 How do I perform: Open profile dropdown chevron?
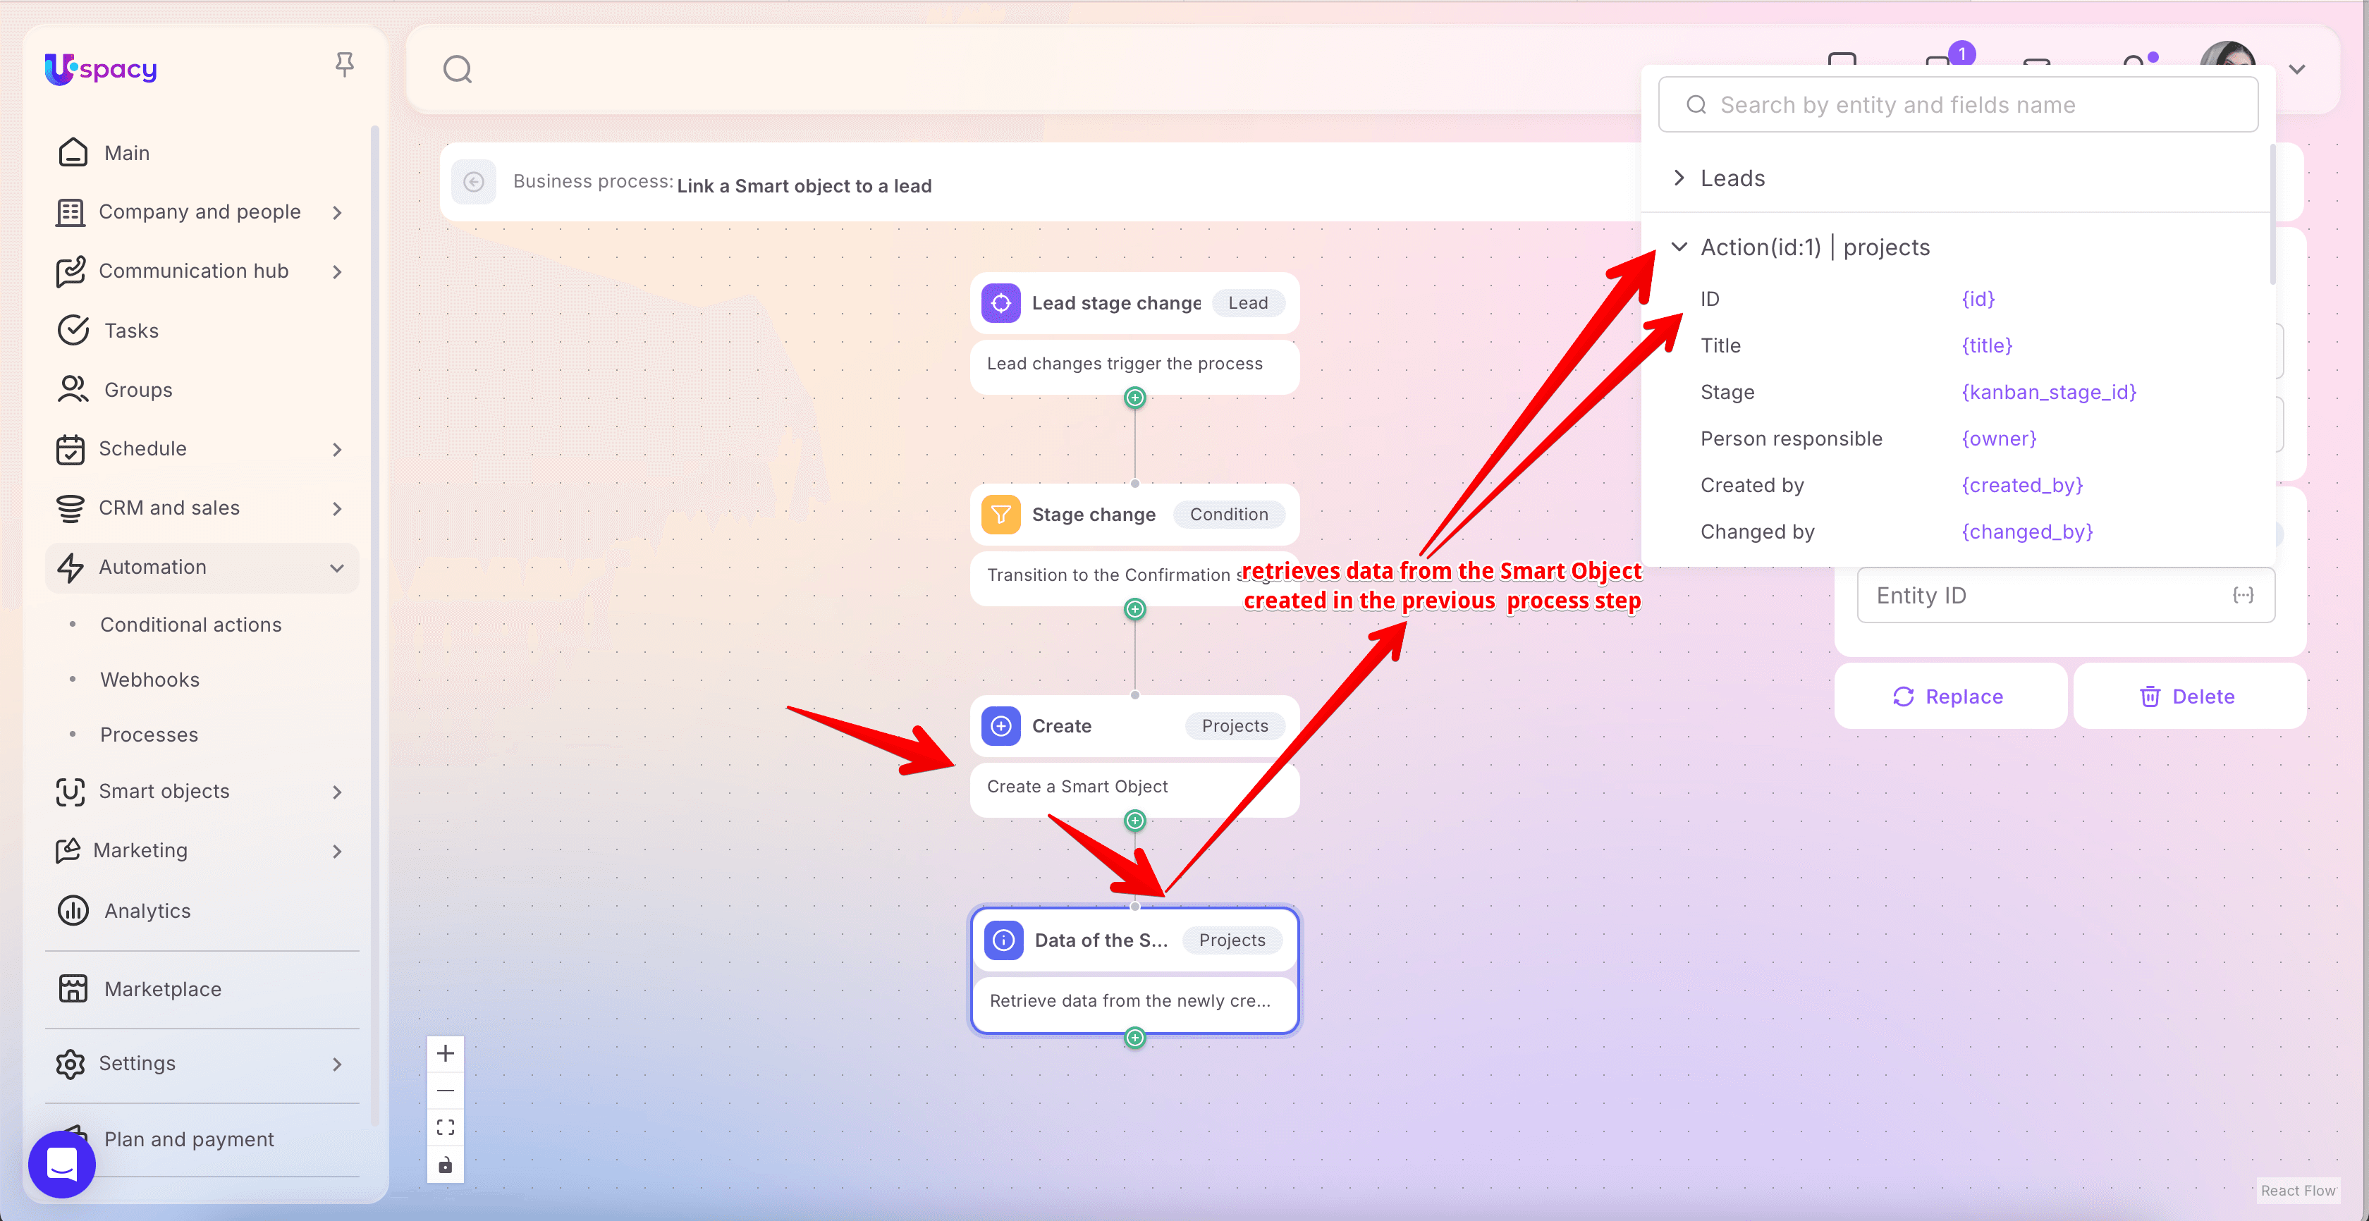coord(2296,70)
